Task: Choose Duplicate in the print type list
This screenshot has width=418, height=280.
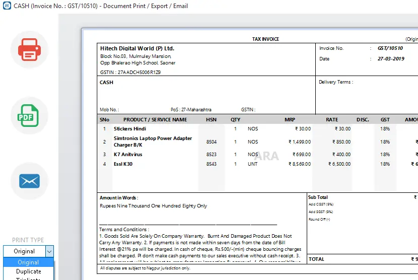Action: [x=29, y=271]
